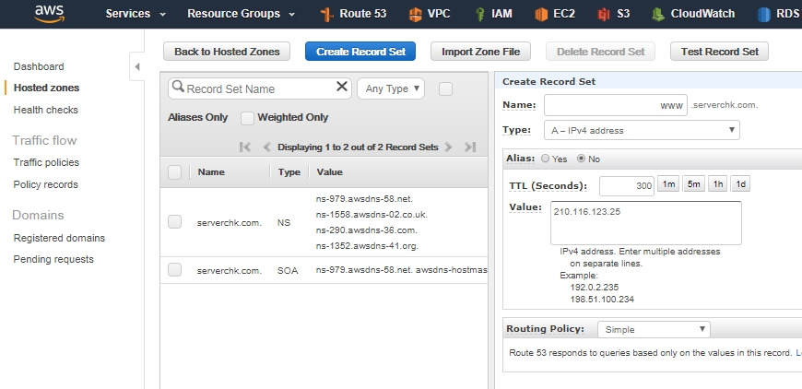
Task: Click the Value column header
Action: (x=329, y=172)
